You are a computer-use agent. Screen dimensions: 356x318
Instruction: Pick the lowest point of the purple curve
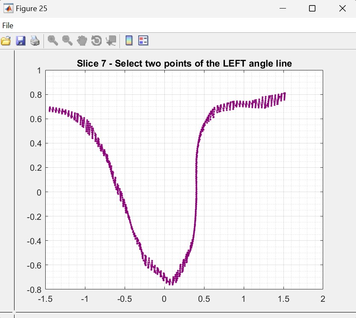pos(171,283)
